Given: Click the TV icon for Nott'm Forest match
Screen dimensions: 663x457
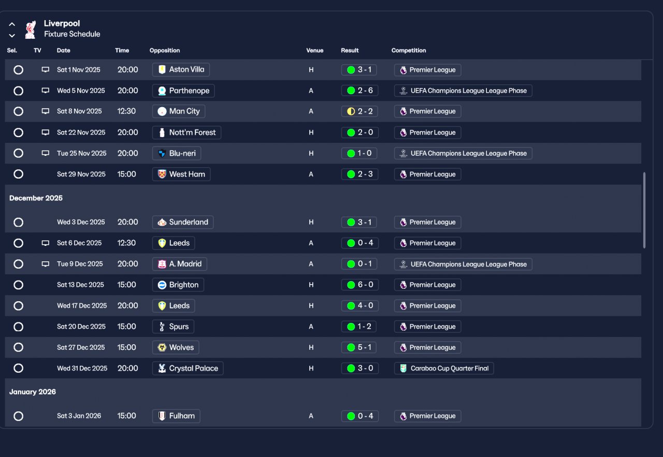Looking at the screenshot, I should point(46,132).
